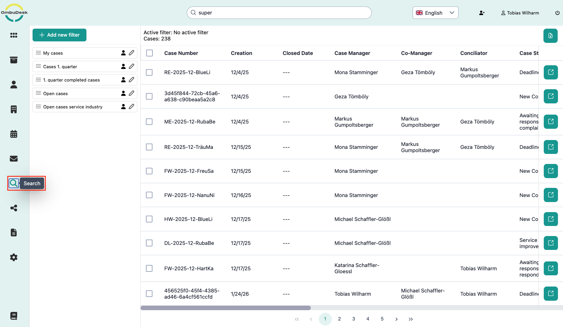Viewport: 563px width, 327px height.
Task: Open the document icon in sidebar
Action: (x=14, y=232)
